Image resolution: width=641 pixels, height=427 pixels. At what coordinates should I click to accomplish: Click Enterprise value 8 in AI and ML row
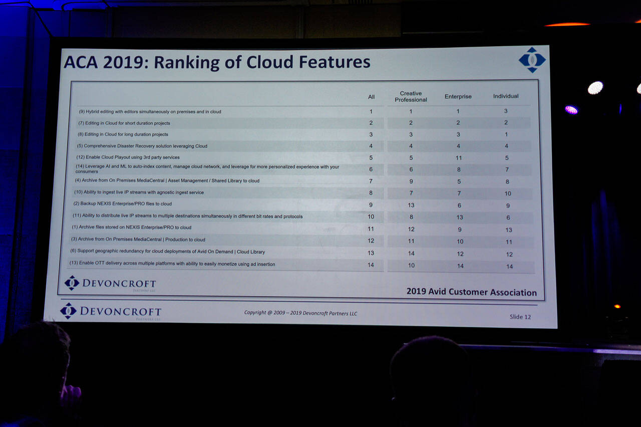[x=459, y=170]
